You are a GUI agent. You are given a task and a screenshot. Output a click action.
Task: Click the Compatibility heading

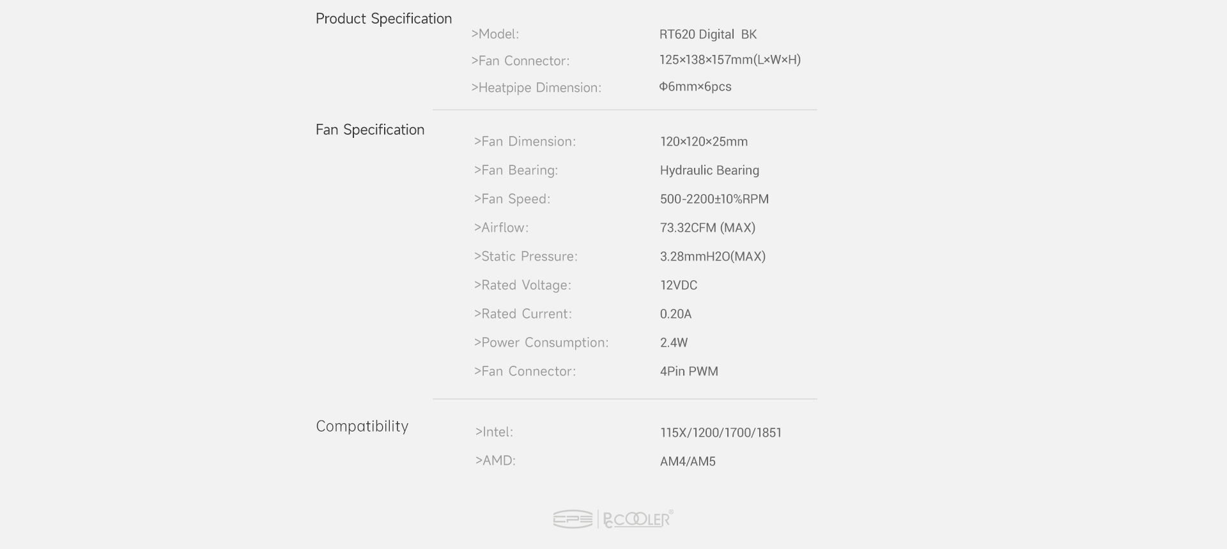tap(362, 426)
